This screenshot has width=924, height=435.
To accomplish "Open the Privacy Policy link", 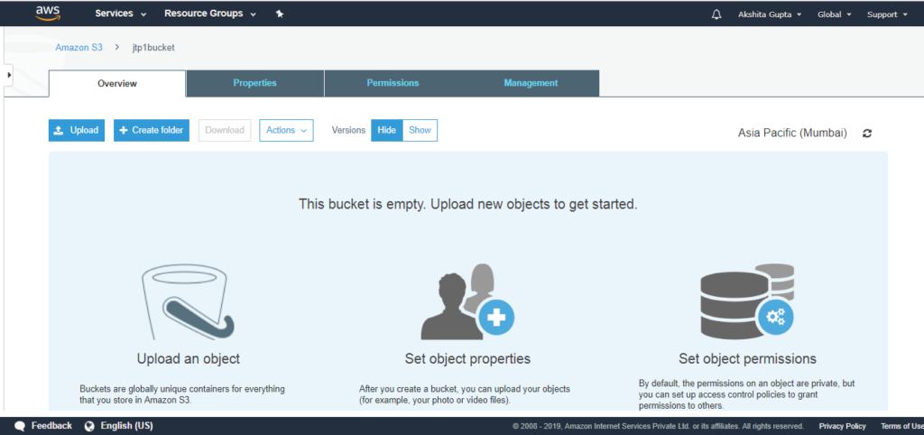I will click(x=842, y=426).
